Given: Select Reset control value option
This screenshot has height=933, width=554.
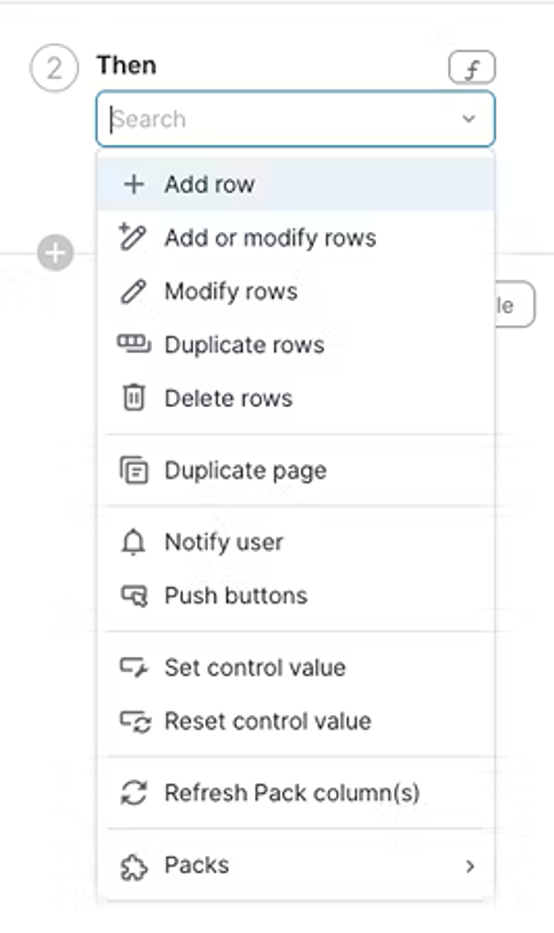Looking at the screenshot, I should 268,721.
